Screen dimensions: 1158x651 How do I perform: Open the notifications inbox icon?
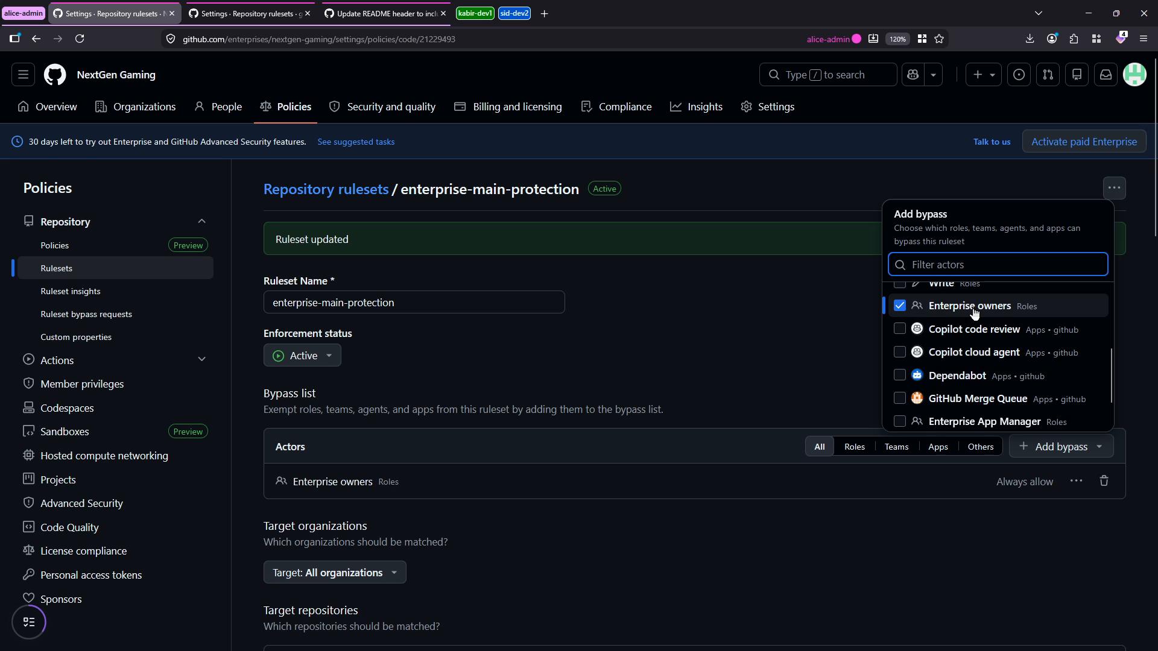point(1106,75)
